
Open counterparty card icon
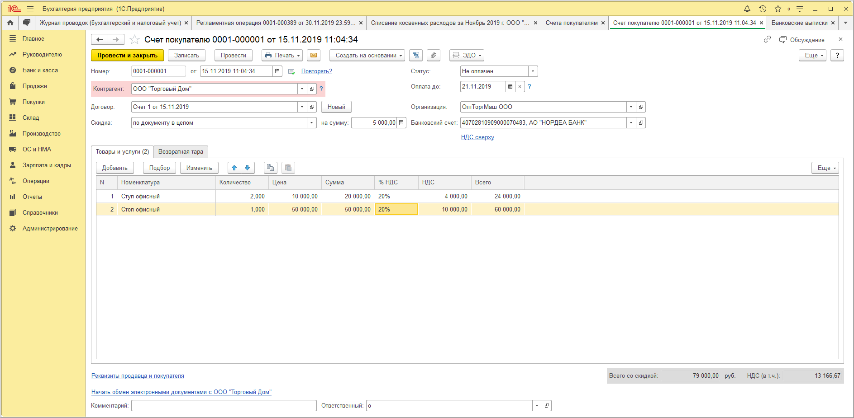312,89
